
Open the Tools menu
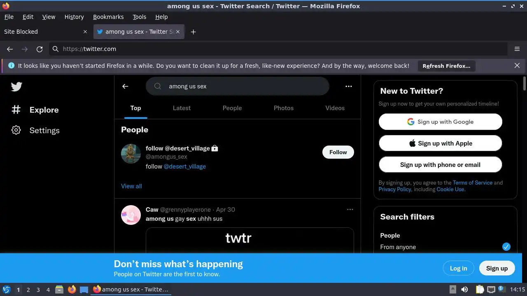point(140,17)
